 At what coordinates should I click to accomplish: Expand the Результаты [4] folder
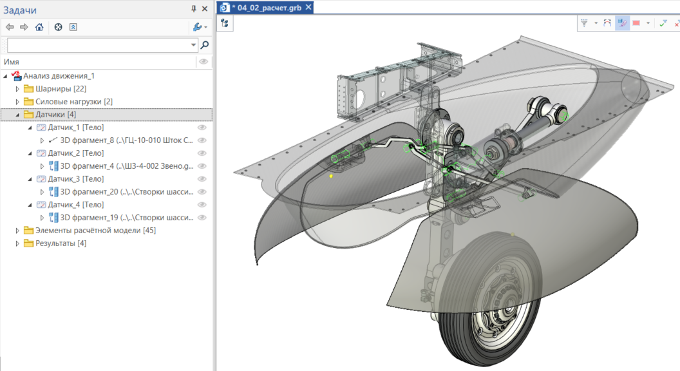coord(17,243)
